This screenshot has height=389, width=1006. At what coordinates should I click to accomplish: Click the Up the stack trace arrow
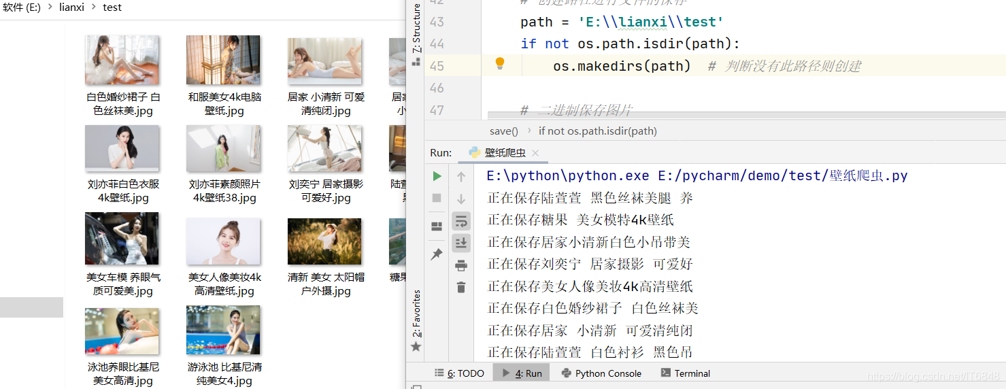tap(461, 177)
